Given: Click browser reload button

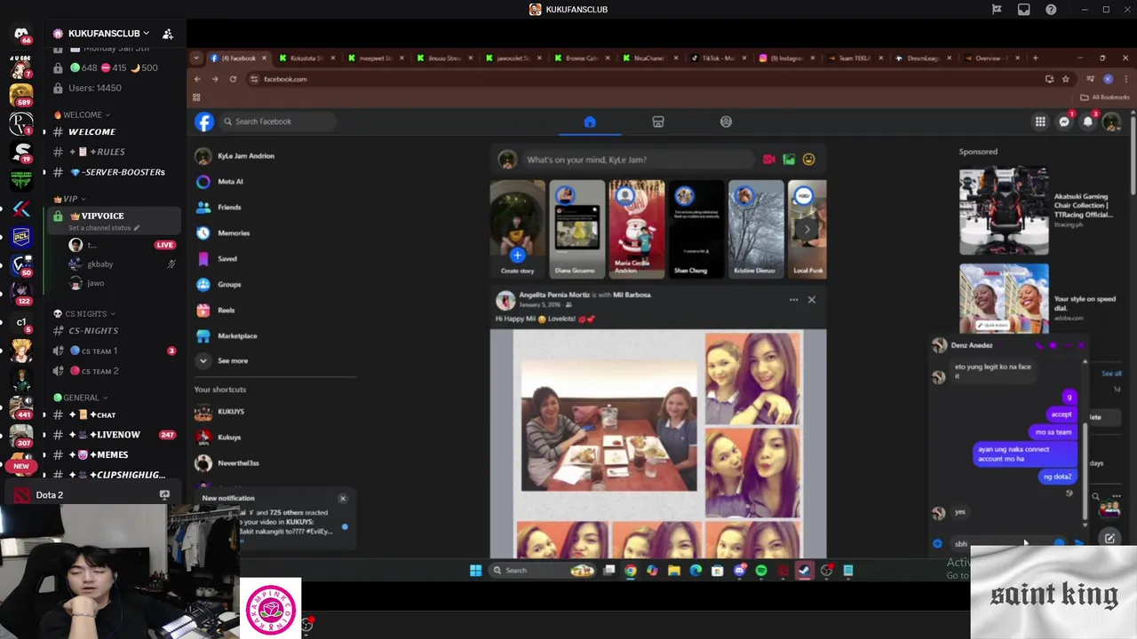Looking at the screenshot, I should pyautogui.click(x=233, y=79).
